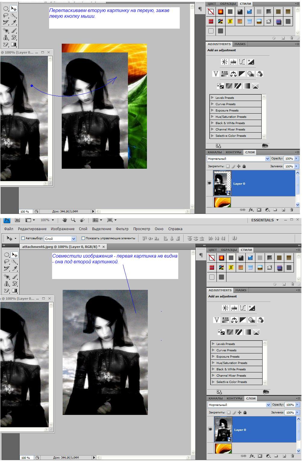Enable the Автовыбор checkbox
The image size is (302, 461).
(x=23, y=238)
